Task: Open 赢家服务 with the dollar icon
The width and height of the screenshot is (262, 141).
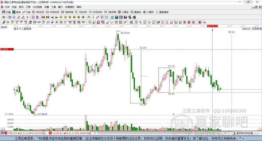Action: (x=162, y=12)
